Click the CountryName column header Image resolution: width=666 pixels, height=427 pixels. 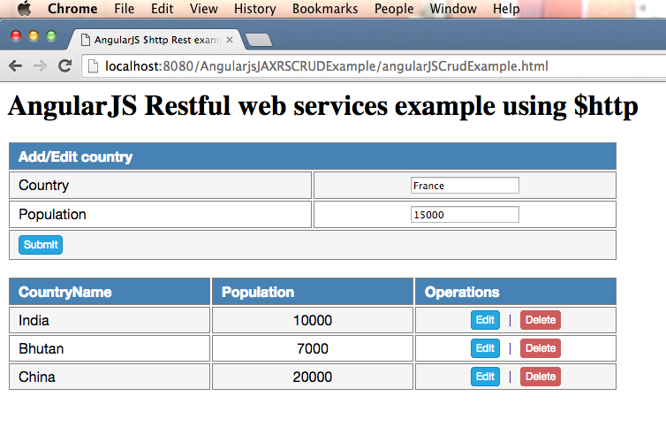point(110,292)
